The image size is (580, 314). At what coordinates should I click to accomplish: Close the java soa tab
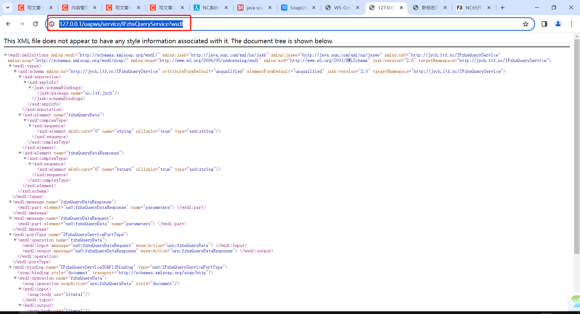[x=270, y=8]
